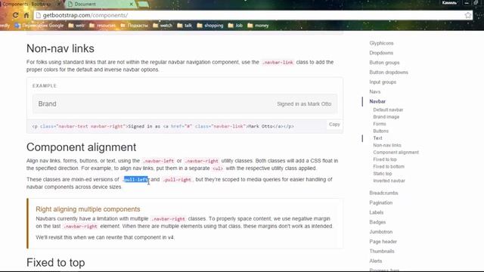Screen dimensions: 484x272
Task: Click the highlighted .pull-left code text
Action: pos(135,180)
